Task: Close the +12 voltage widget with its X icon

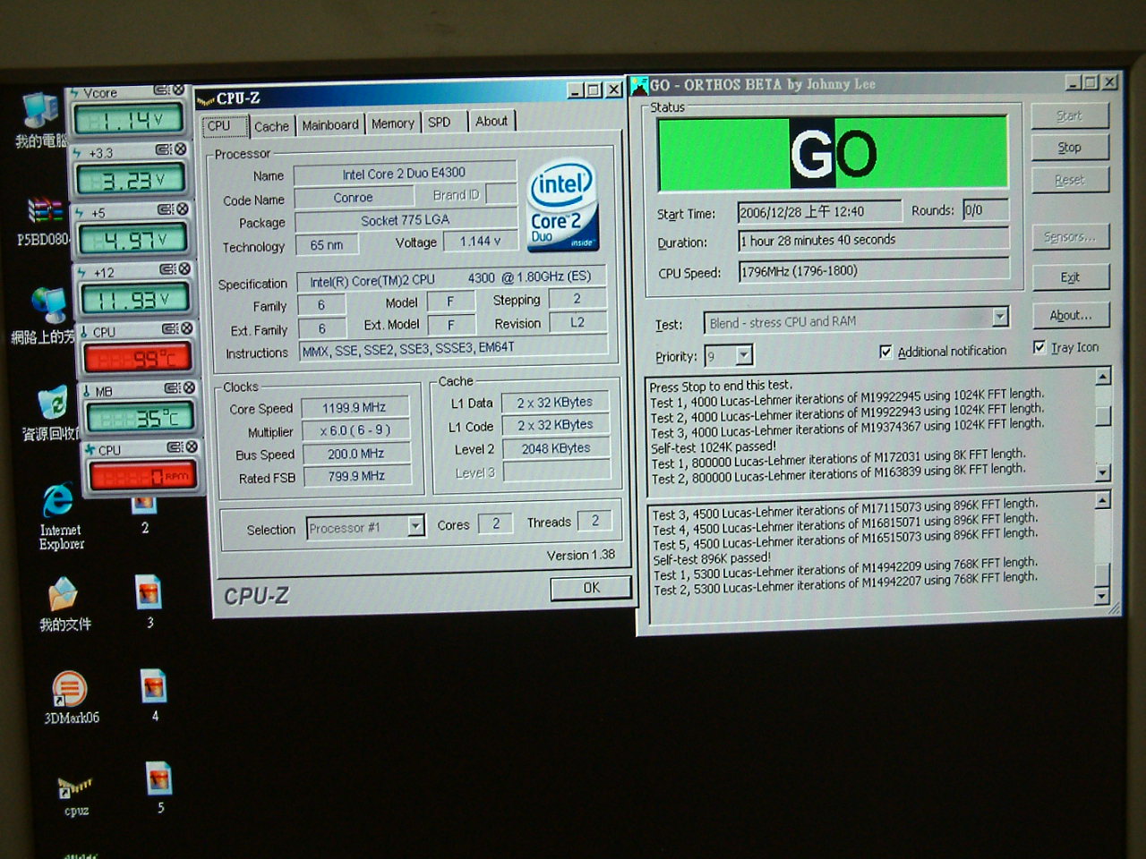Action: (184, 269)
